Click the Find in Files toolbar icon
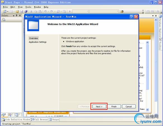 pyautogui.click(x=122, y=11)
